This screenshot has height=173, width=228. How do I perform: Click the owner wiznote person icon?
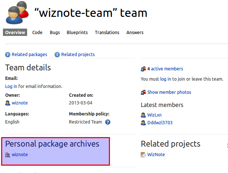8,103
